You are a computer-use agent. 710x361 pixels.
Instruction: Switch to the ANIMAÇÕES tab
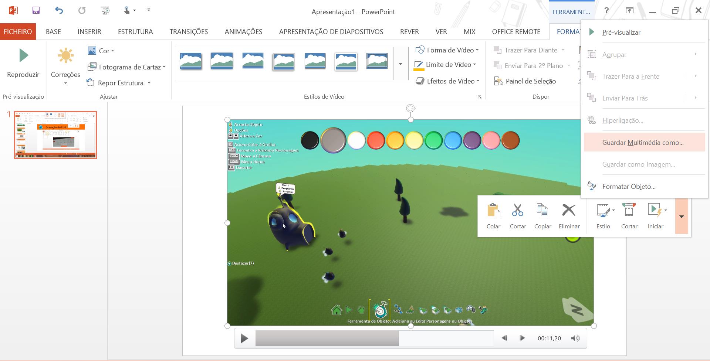click(243, 31)
